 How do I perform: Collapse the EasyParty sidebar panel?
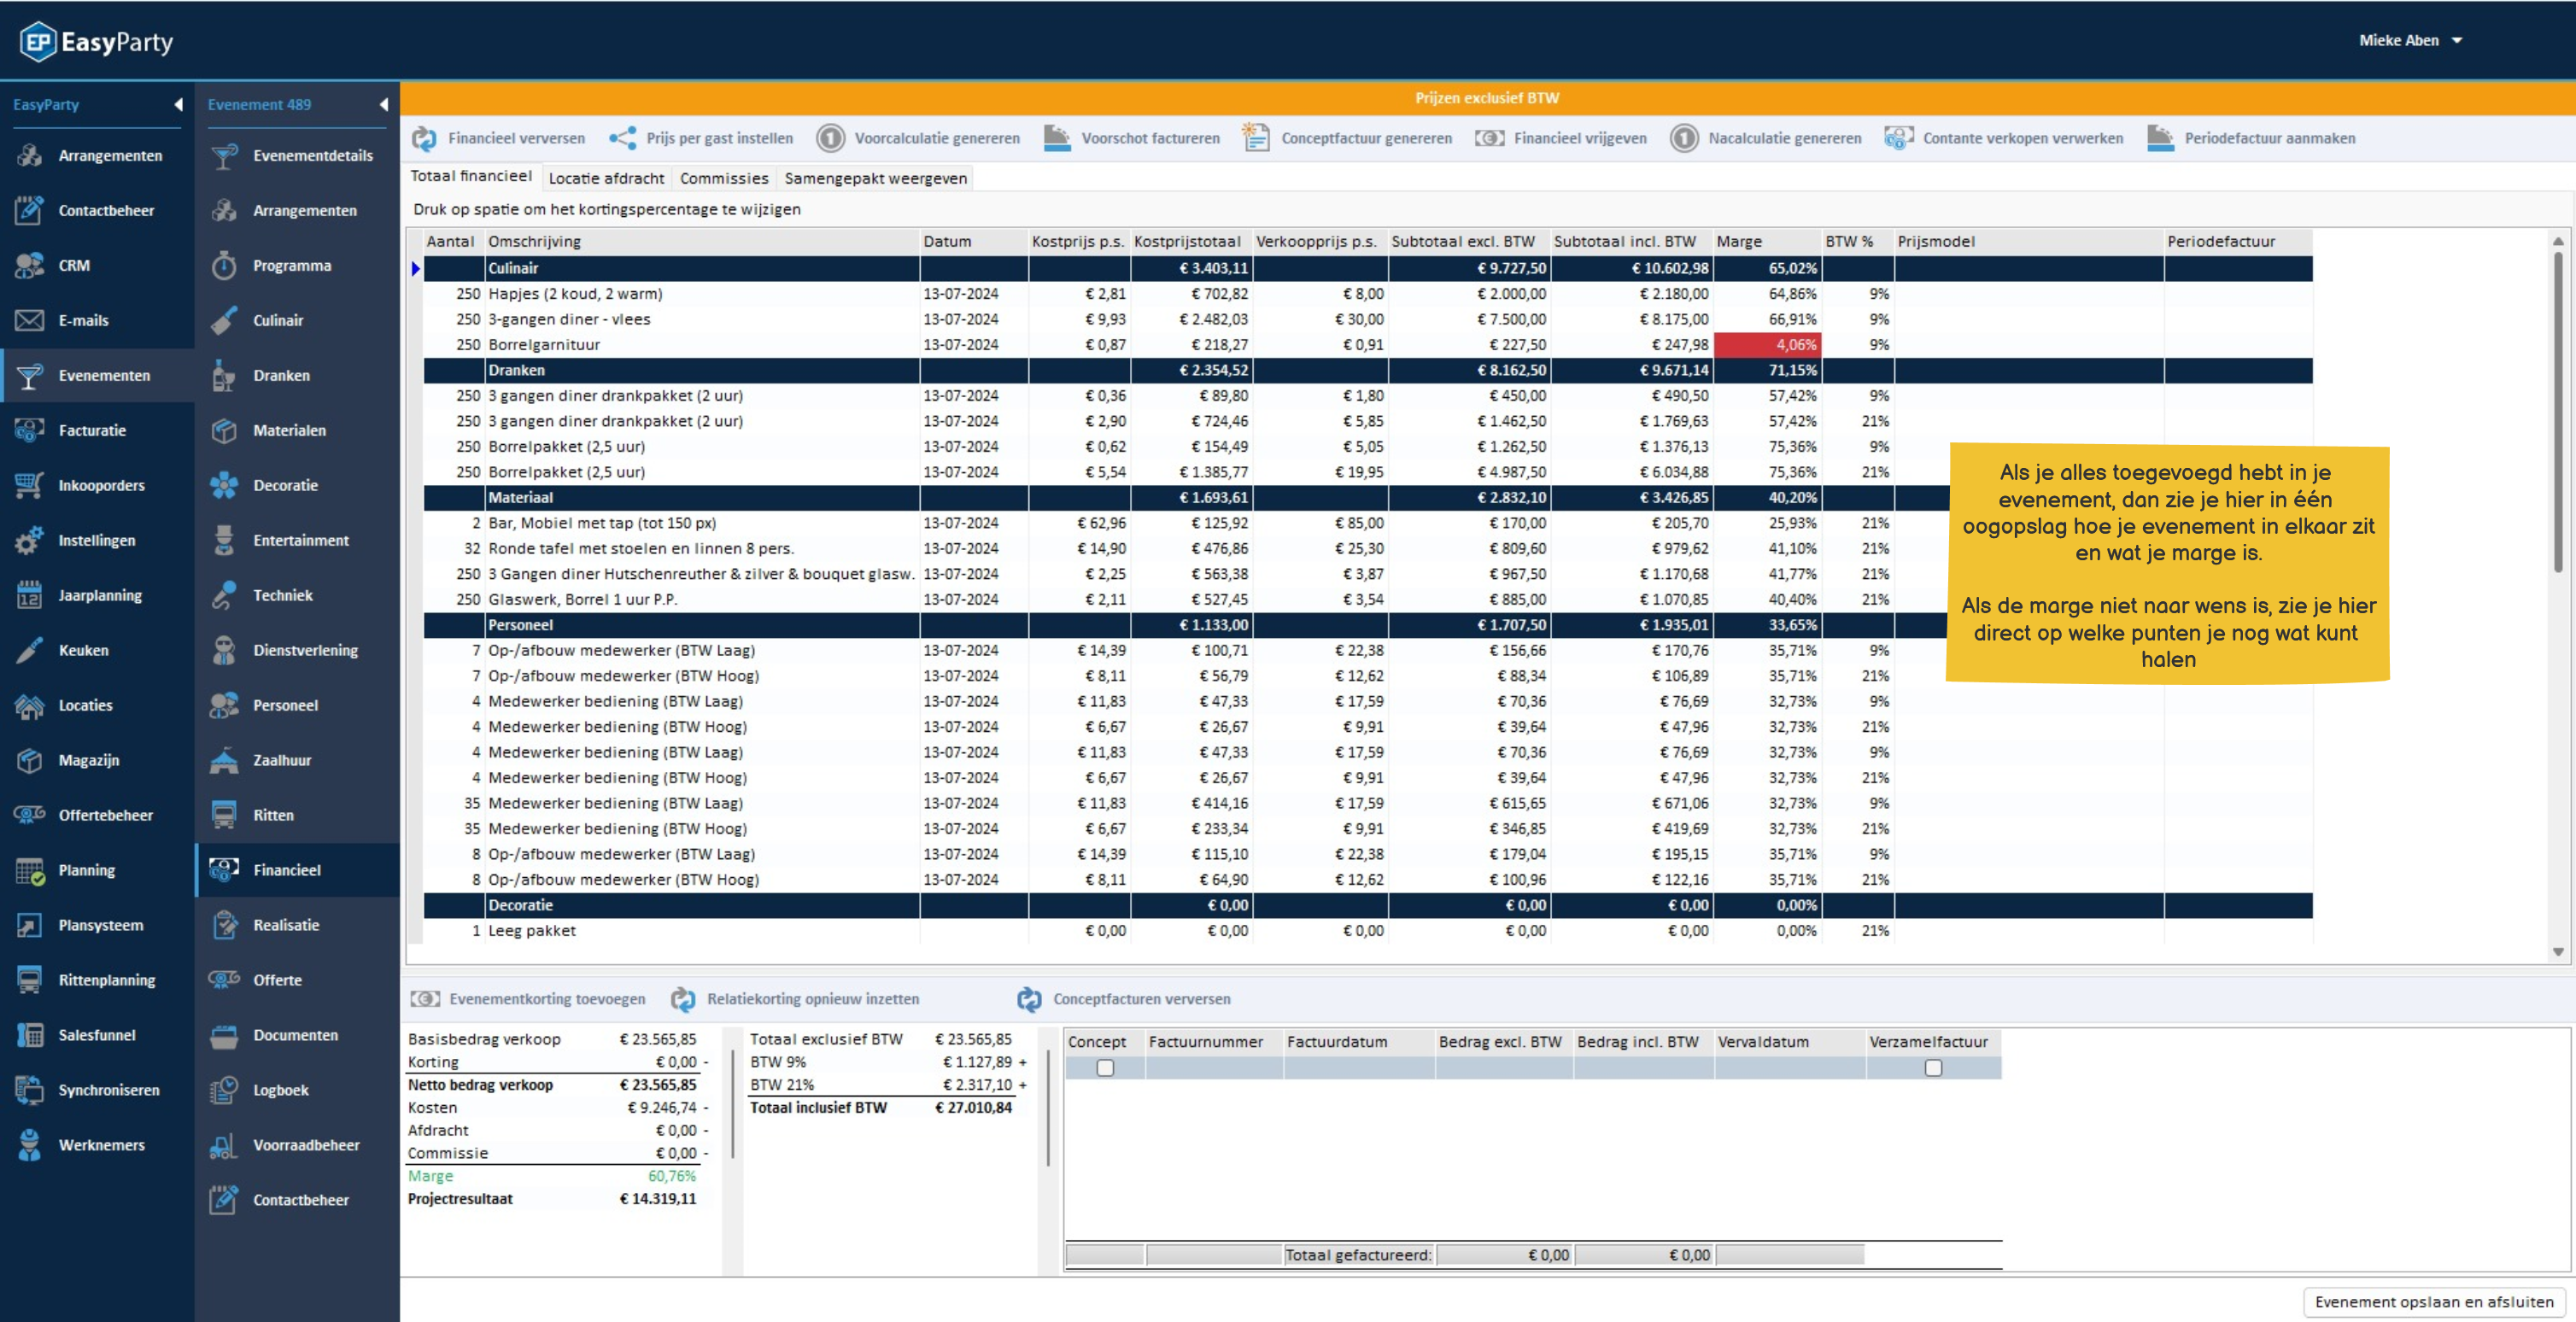click(178, 104)
